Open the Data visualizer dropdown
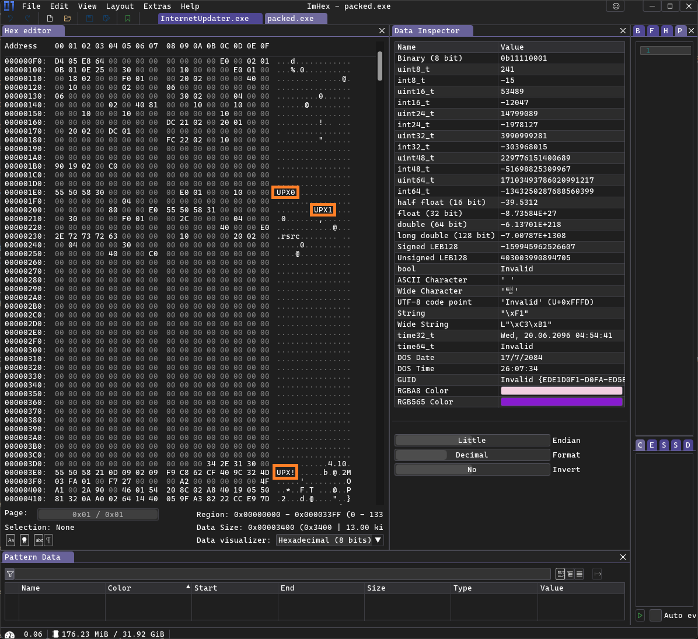The height and width of the screenshot is (639, 698). pyautogui.click(x=330, y=540)
